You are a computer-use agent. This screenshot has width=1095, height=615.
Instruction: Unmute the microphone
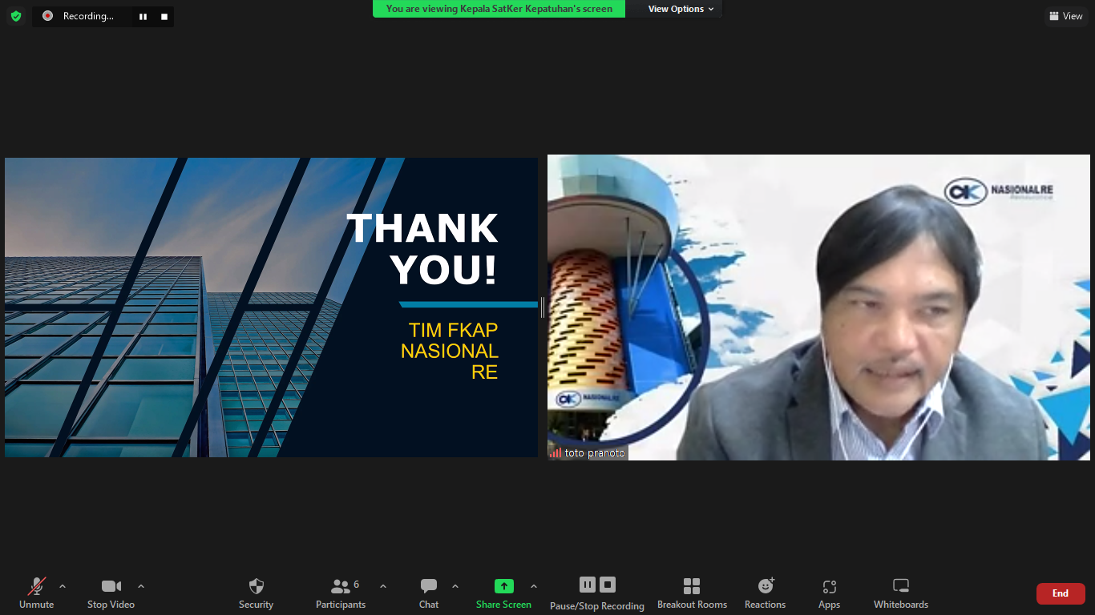[x=37, y=593]
